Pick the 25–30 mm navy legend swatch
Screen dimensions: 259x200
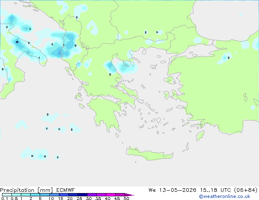(x=82, y=195)
